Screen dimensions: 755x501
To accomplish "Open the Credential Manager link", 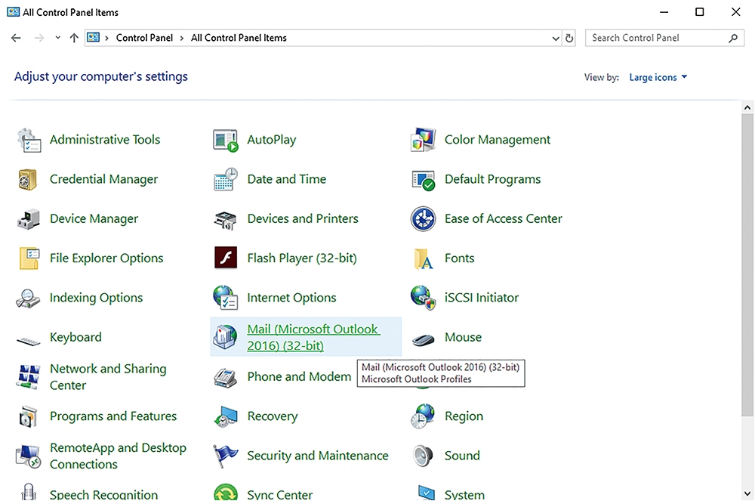I will click(103, 179).
